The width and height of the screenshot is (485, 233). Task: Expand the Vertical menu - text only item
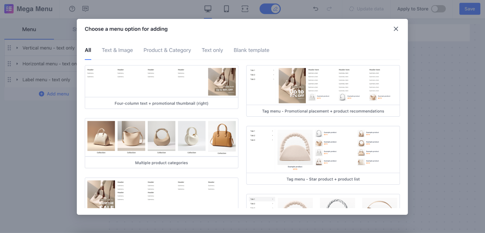pyautogui.click(x=17, y=48)
